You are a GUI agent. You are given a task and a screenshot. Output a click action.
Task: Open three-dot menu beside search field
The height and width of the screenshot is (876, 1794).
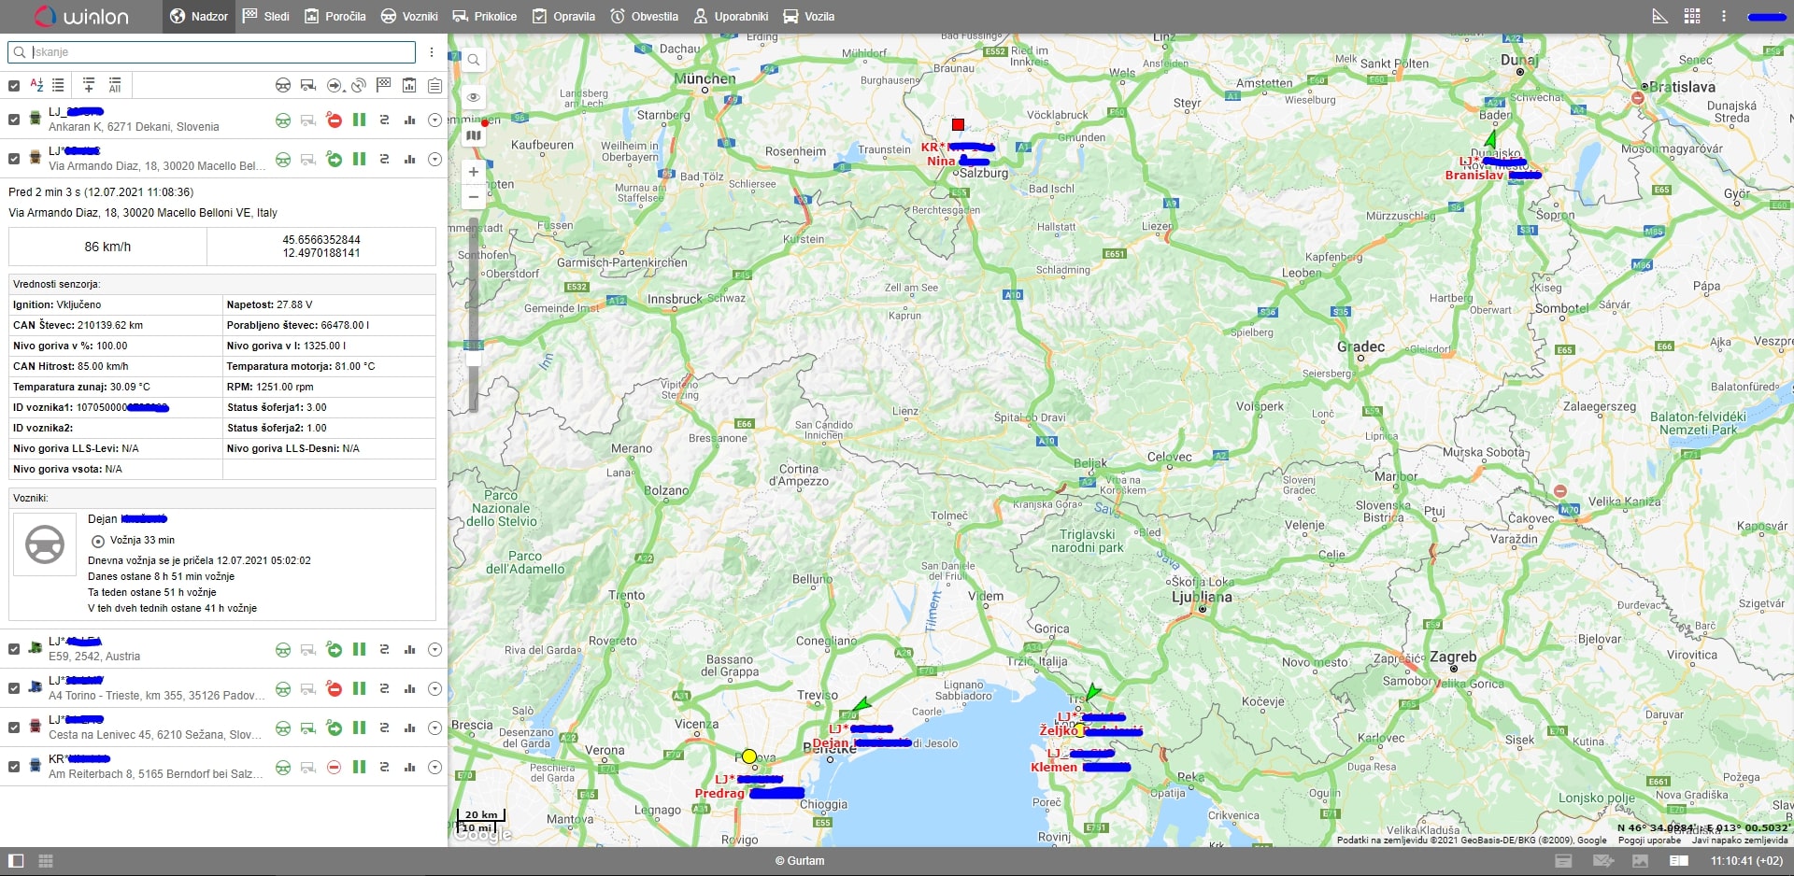(432, 52)
